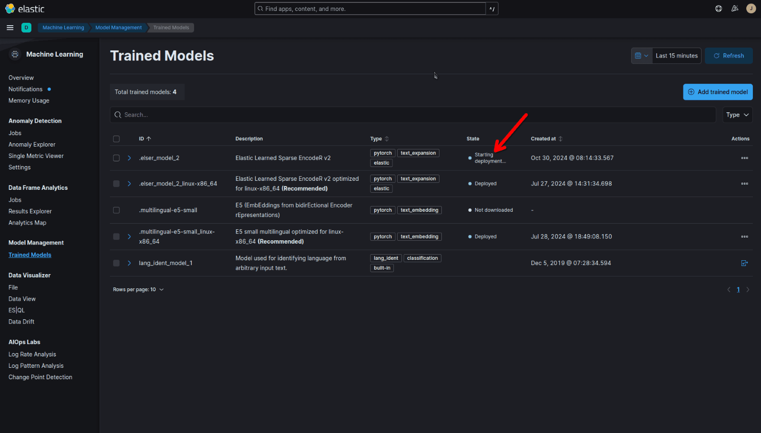The height and width of the screenshot is (433, 761).
Task: Open the Rows per page dropdown
Action: point(138,289)
